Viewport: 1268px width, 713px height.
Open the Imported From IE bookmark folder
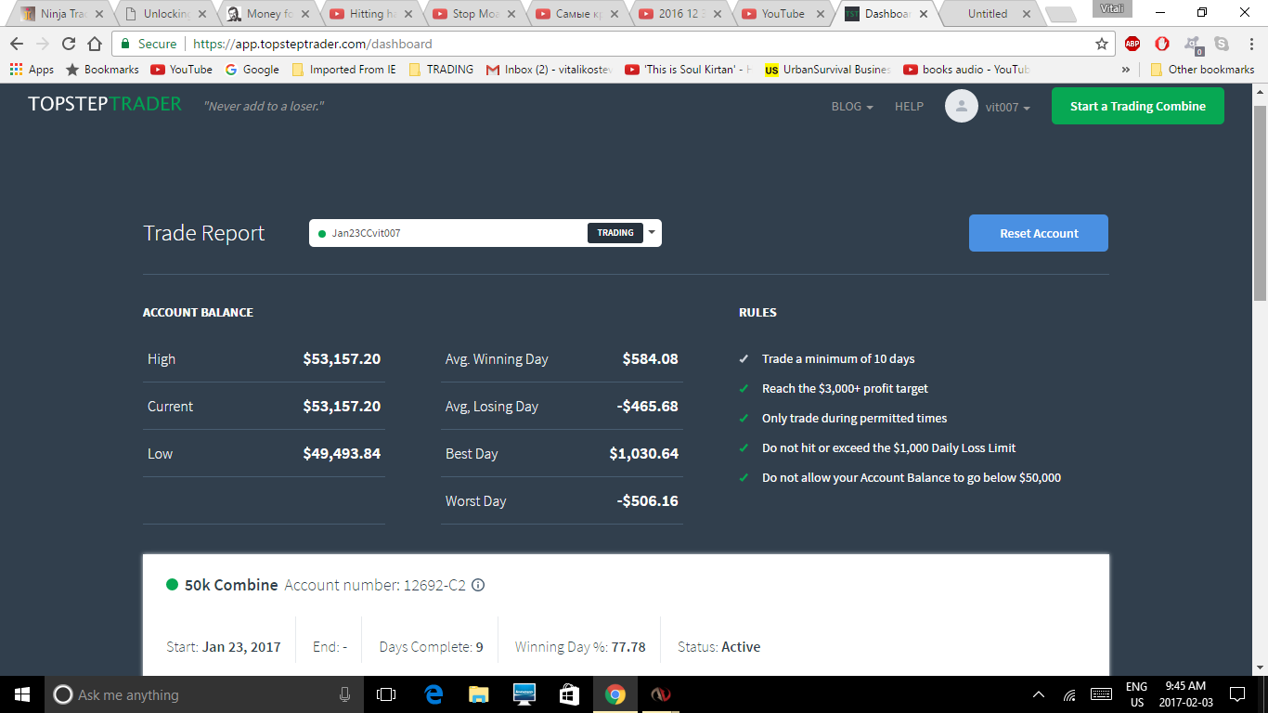[x=344, y=70]
